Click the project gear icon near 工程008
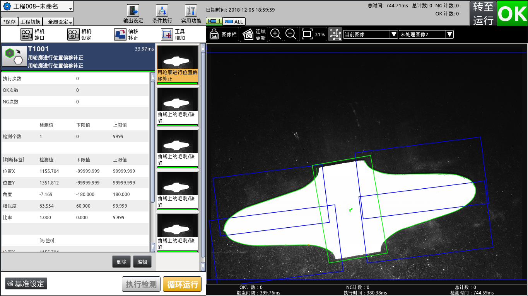The image size is (528, 296). click(x=7, y=7)
